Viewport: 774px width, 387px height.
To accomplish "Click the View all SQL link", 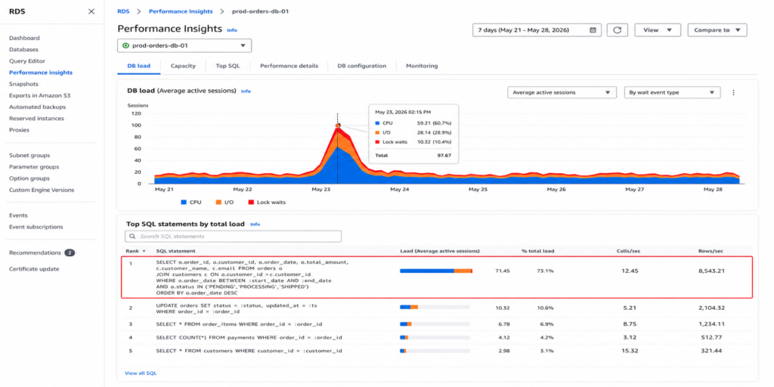I will [141, 373].
